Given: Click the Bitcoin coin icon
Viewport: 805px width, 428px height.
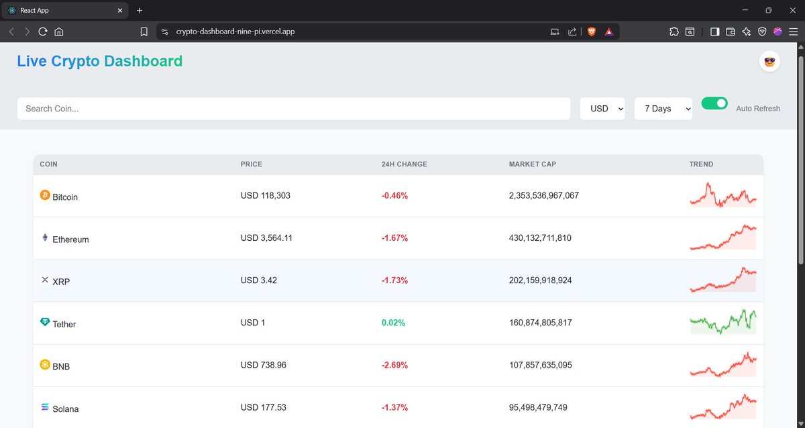Looking at the screenshot, I should [x=45, y=195].
